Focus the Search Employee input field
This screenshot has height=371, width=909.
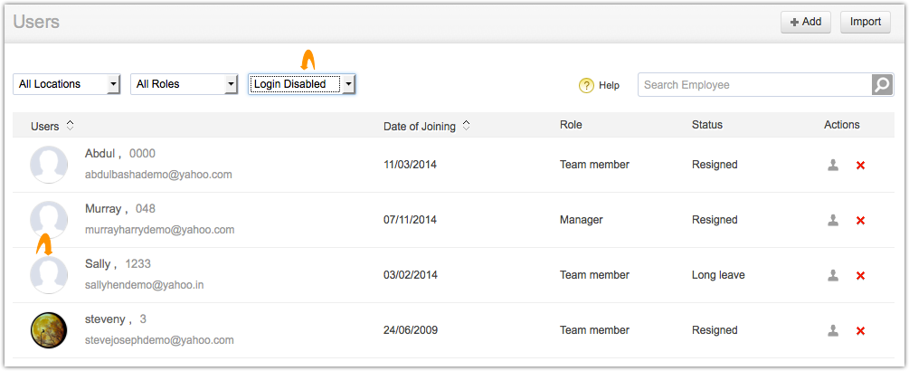754,84
